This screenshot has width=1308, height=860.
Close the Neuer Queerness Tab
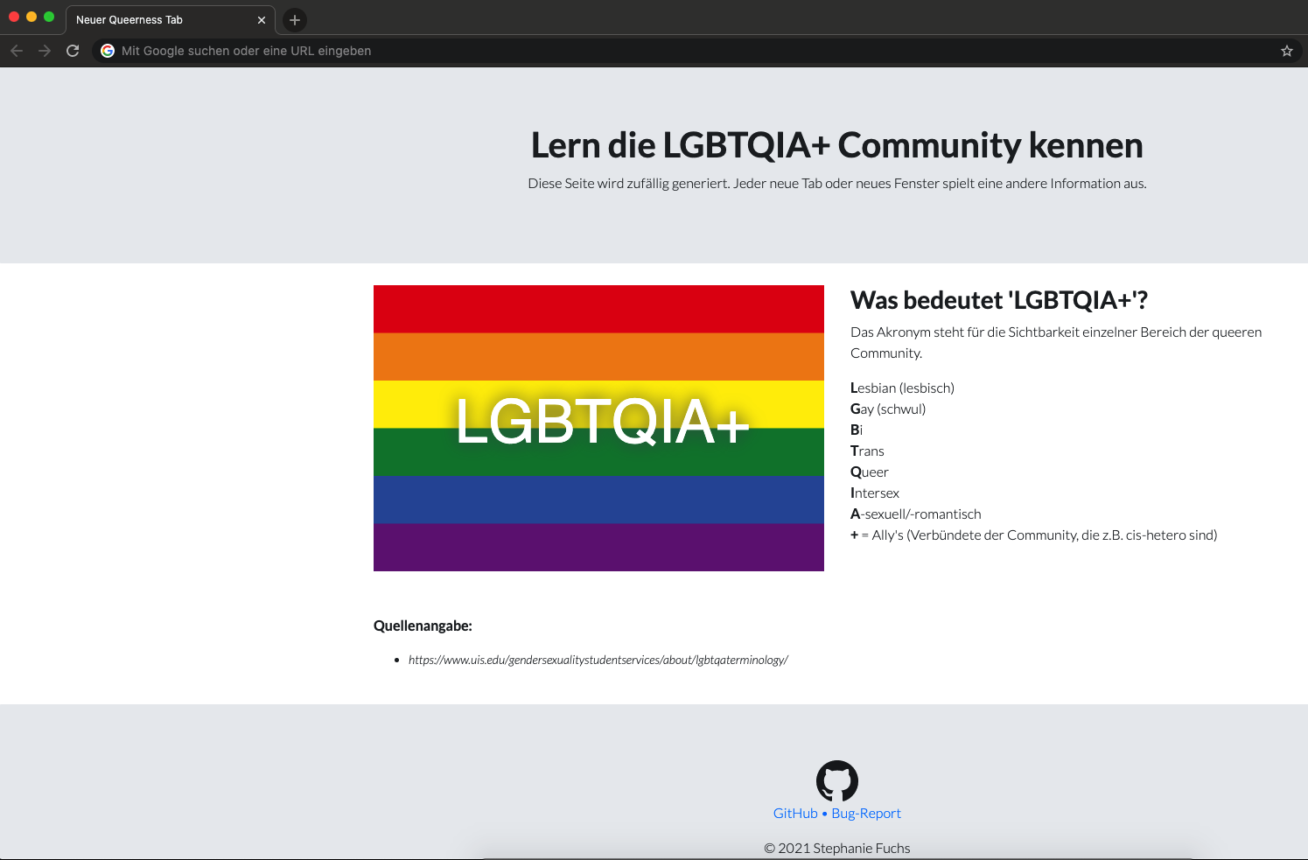[x=262, y=20]
